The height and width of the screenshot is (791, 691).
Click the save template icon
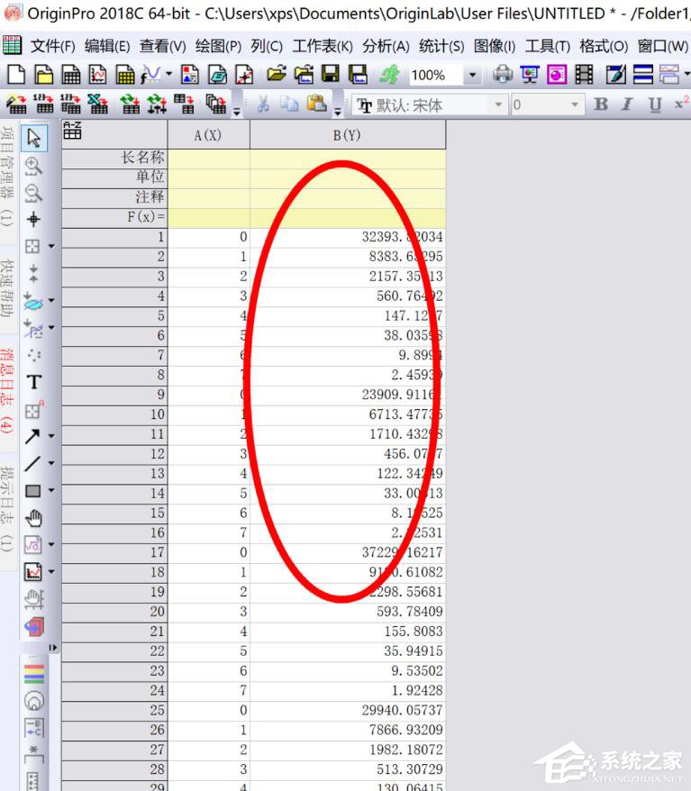point(358,75)
